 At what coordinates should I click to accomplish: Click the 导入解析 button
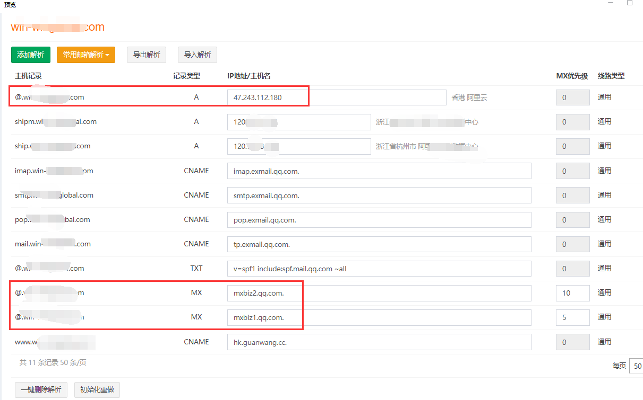click(x=197, y=55)
